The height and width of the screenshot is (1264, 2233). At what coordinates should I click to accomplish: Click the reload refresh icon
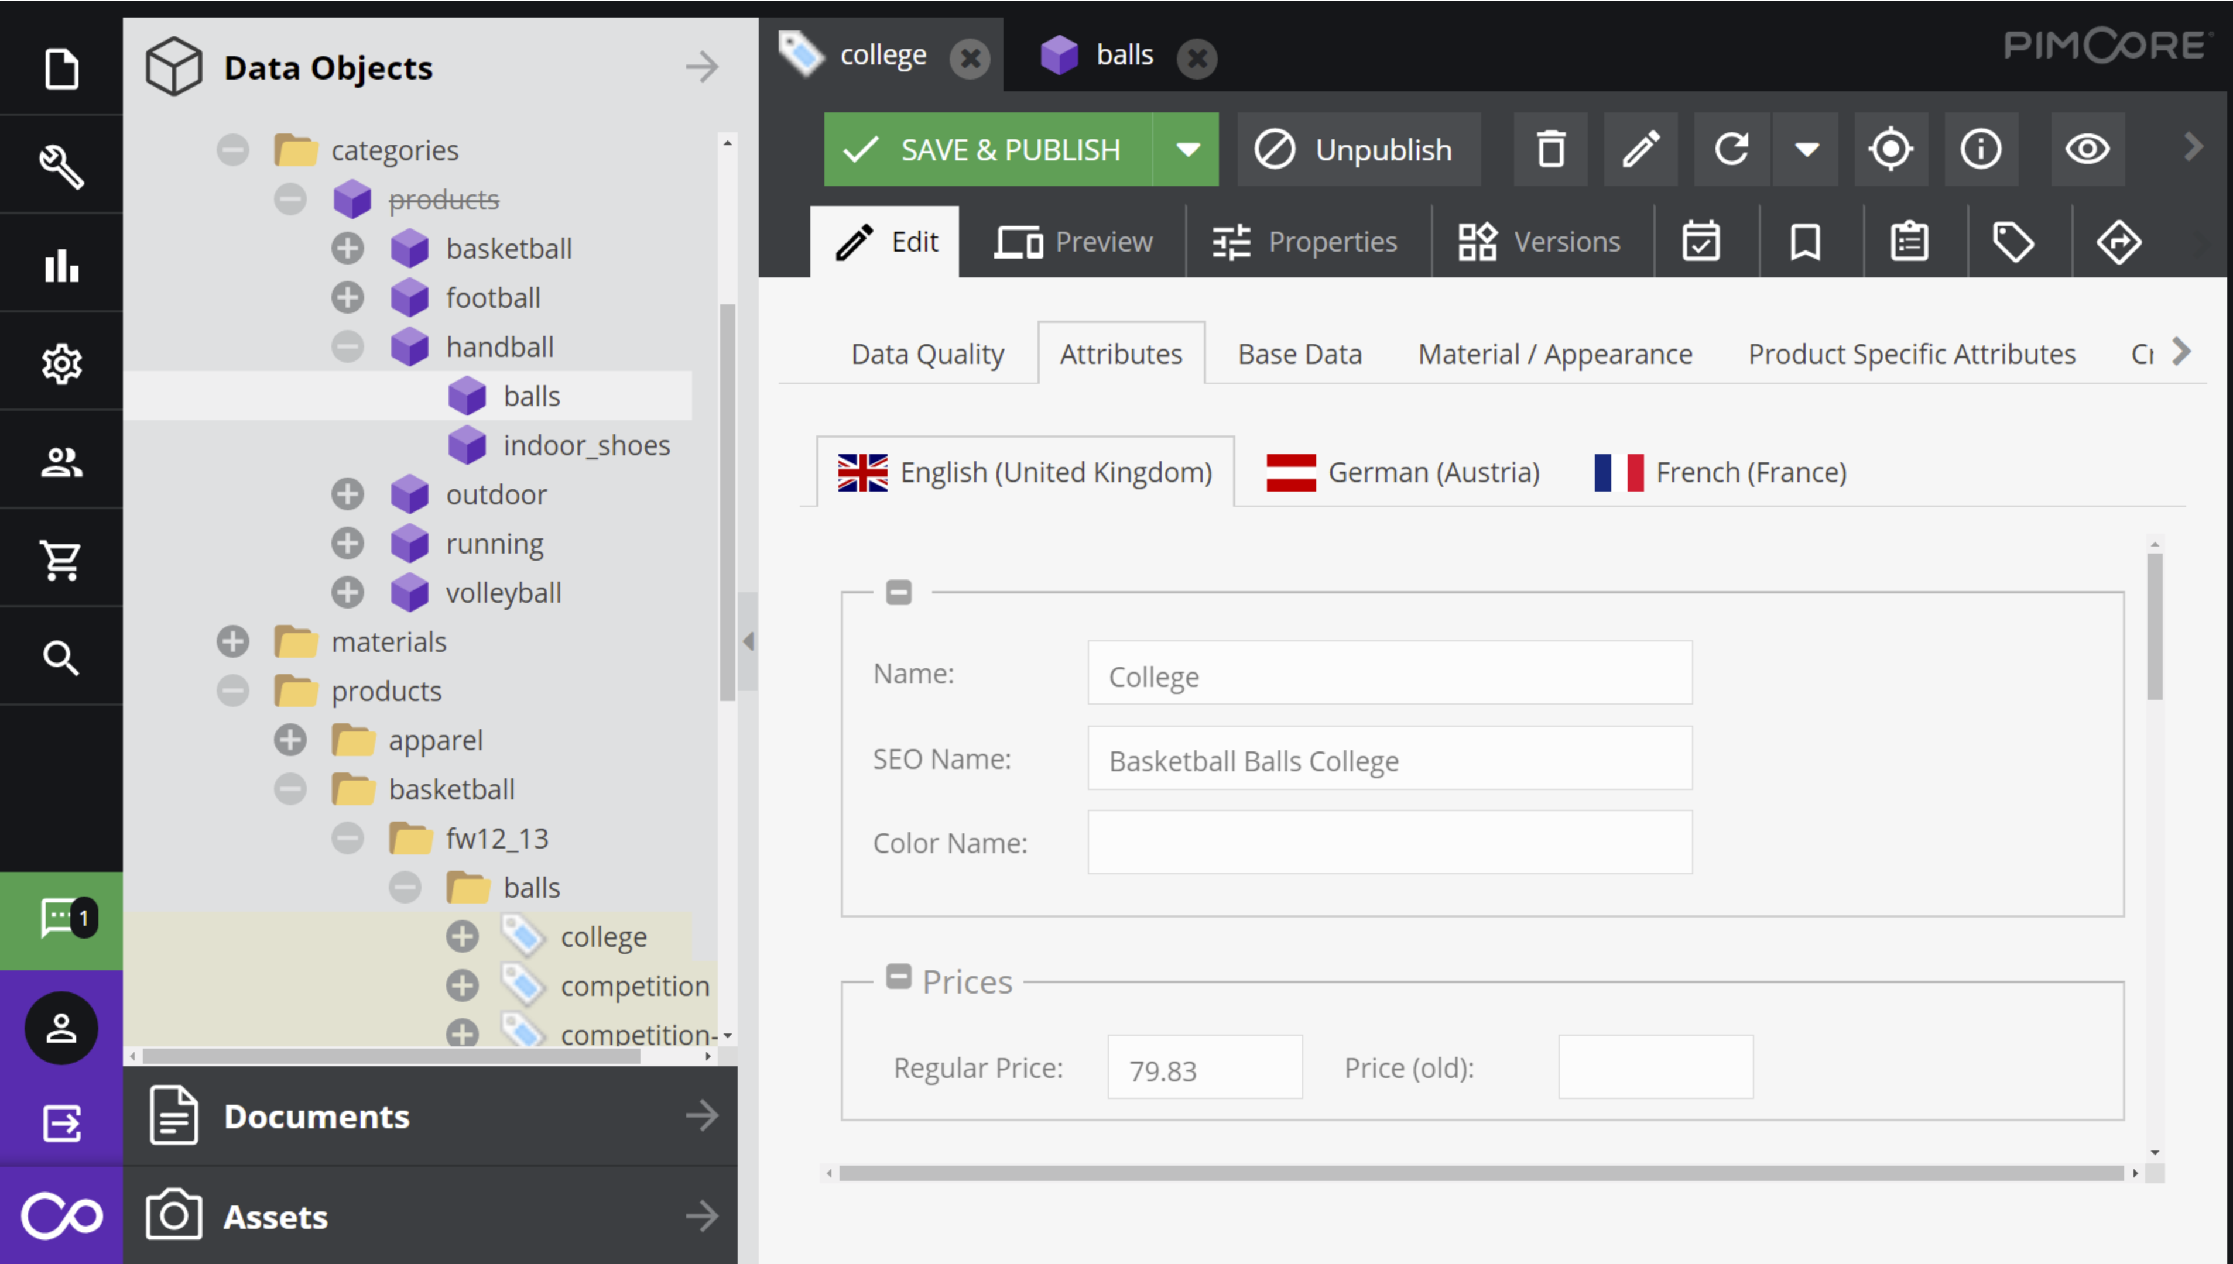(x=1731, y=149)
